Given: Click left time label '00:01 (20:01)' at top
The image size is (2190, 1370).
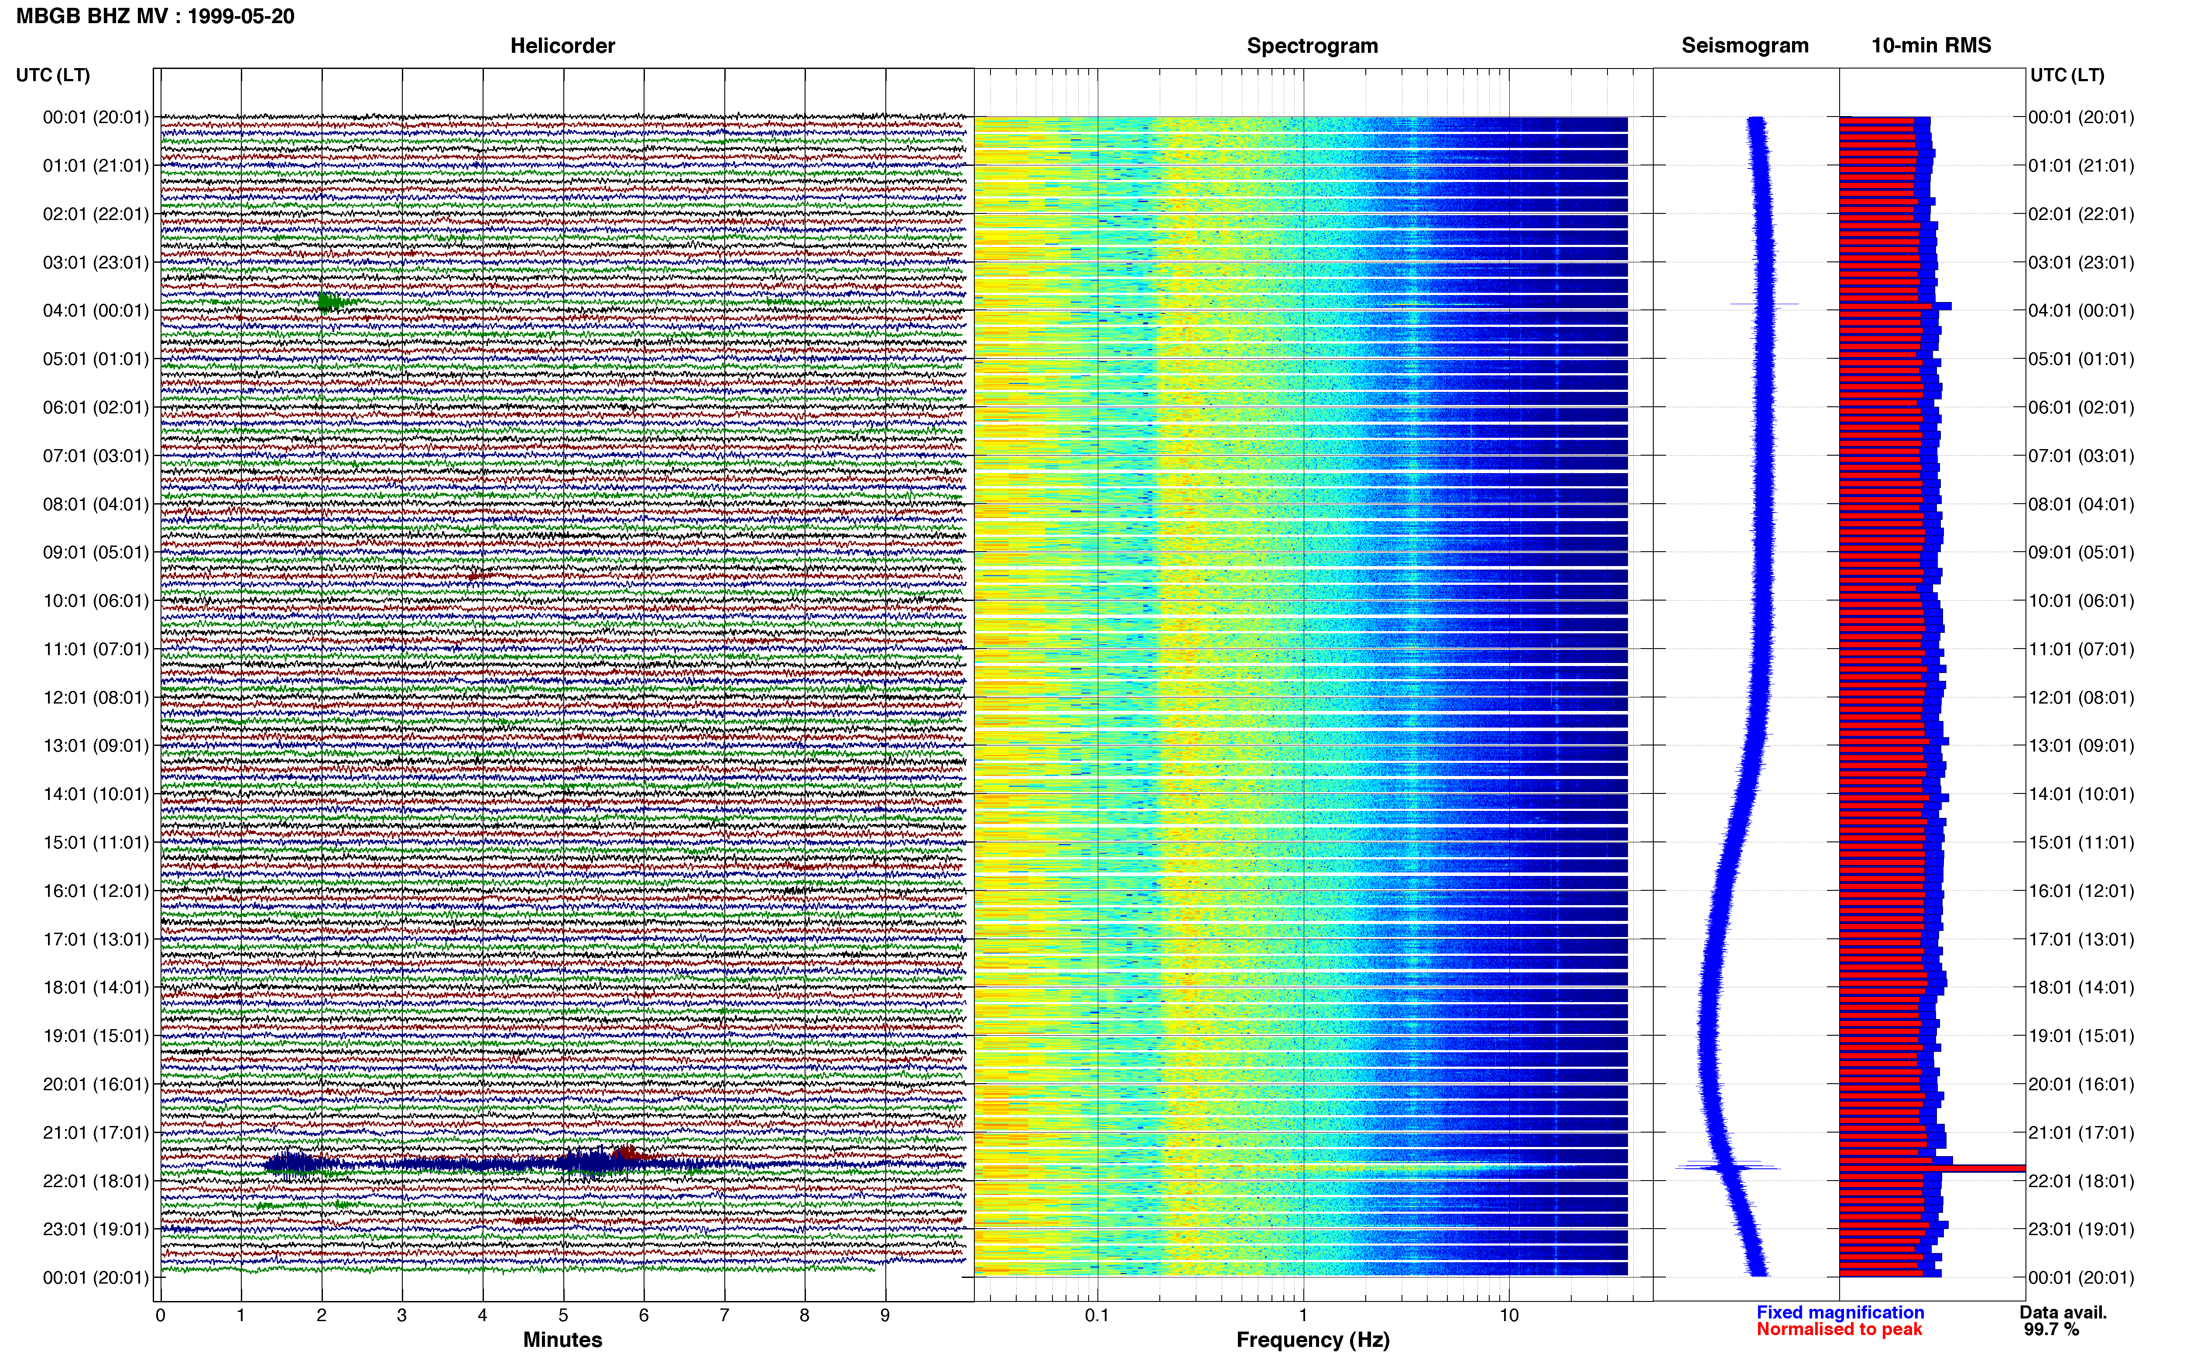Looking at the screenshot, I should [x=96, y=118].
